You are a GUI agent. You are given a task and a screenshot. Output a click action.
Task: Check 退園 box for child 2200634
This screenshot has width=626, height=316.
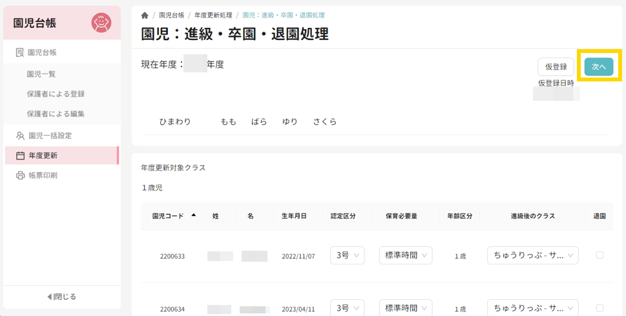click(600, 308)
